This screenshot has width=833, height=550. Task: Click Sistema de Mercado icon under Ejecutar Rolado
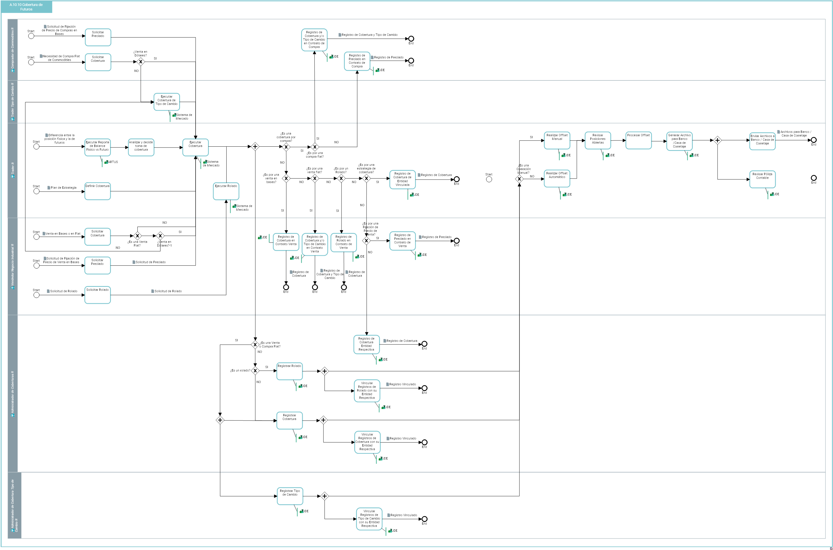click(x=234, y=206)
